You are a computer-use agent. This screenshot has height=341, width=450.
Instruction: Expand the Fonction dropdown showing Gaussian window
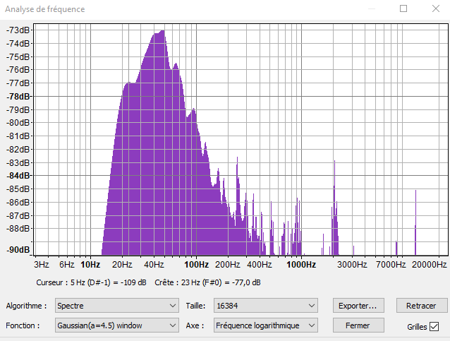click(x=117, y=325)
